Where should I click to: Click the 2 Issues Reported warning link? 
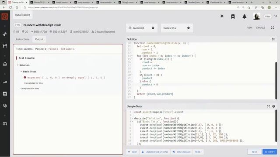103,31
